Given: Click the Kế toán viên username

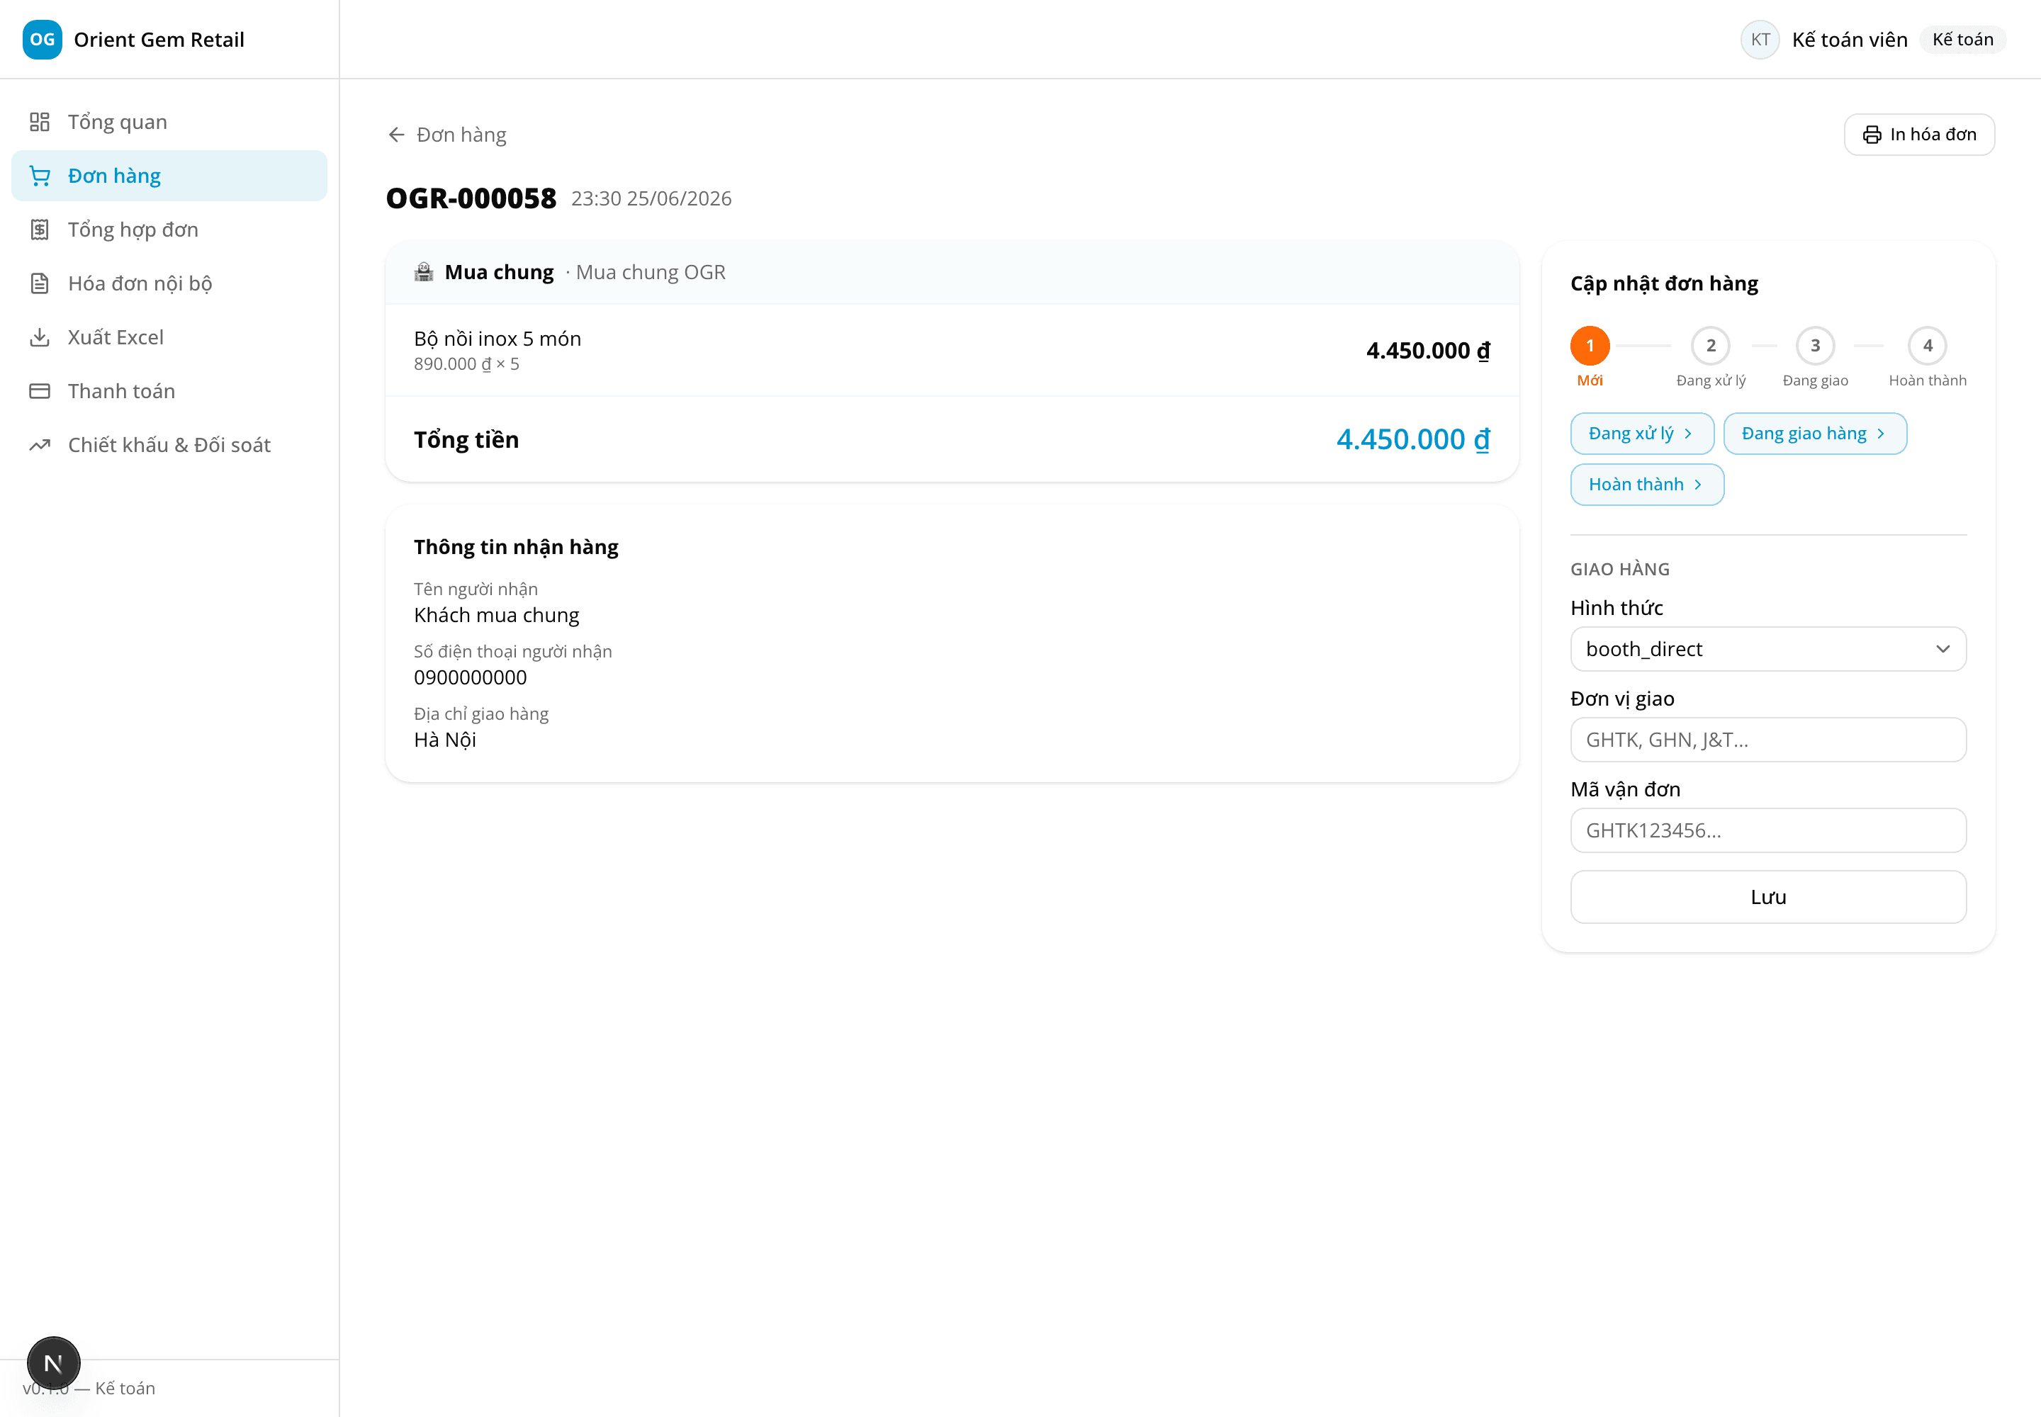Looking at the screenshot, I should click(x=1849, y=39).
